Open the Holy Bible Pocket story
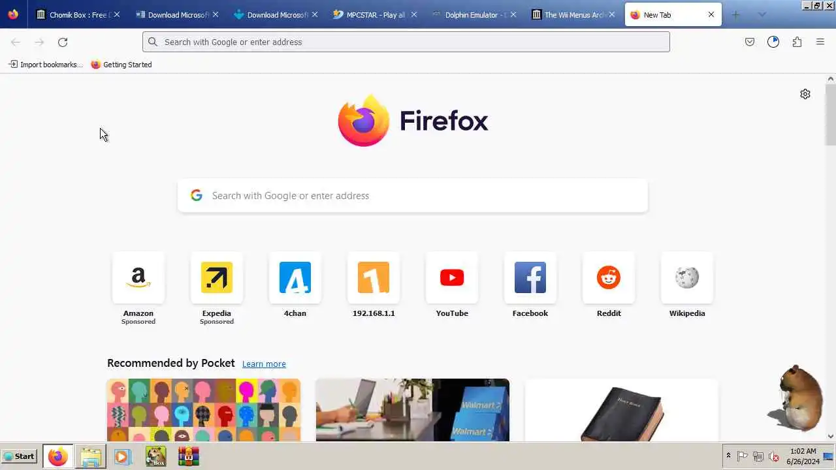 coord(622,410)
